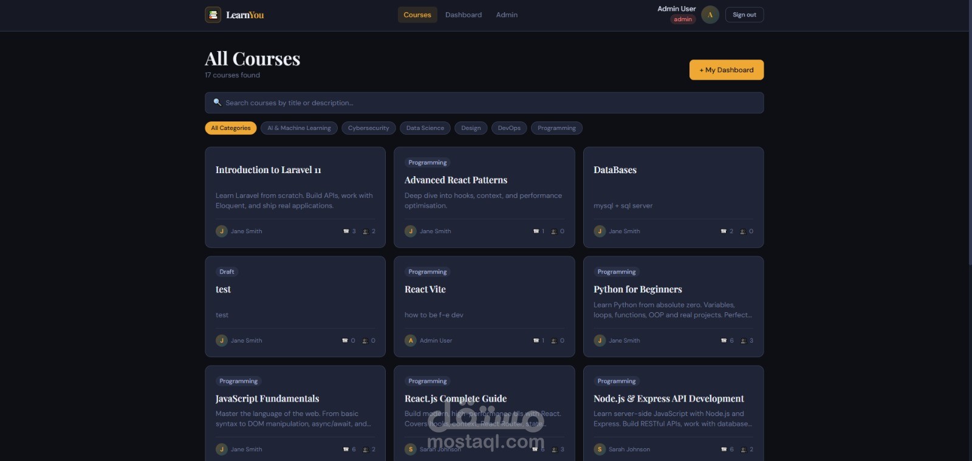Open the Admin nav item
The width and height of the screenshot is (972, 461).
coord(507,15)
